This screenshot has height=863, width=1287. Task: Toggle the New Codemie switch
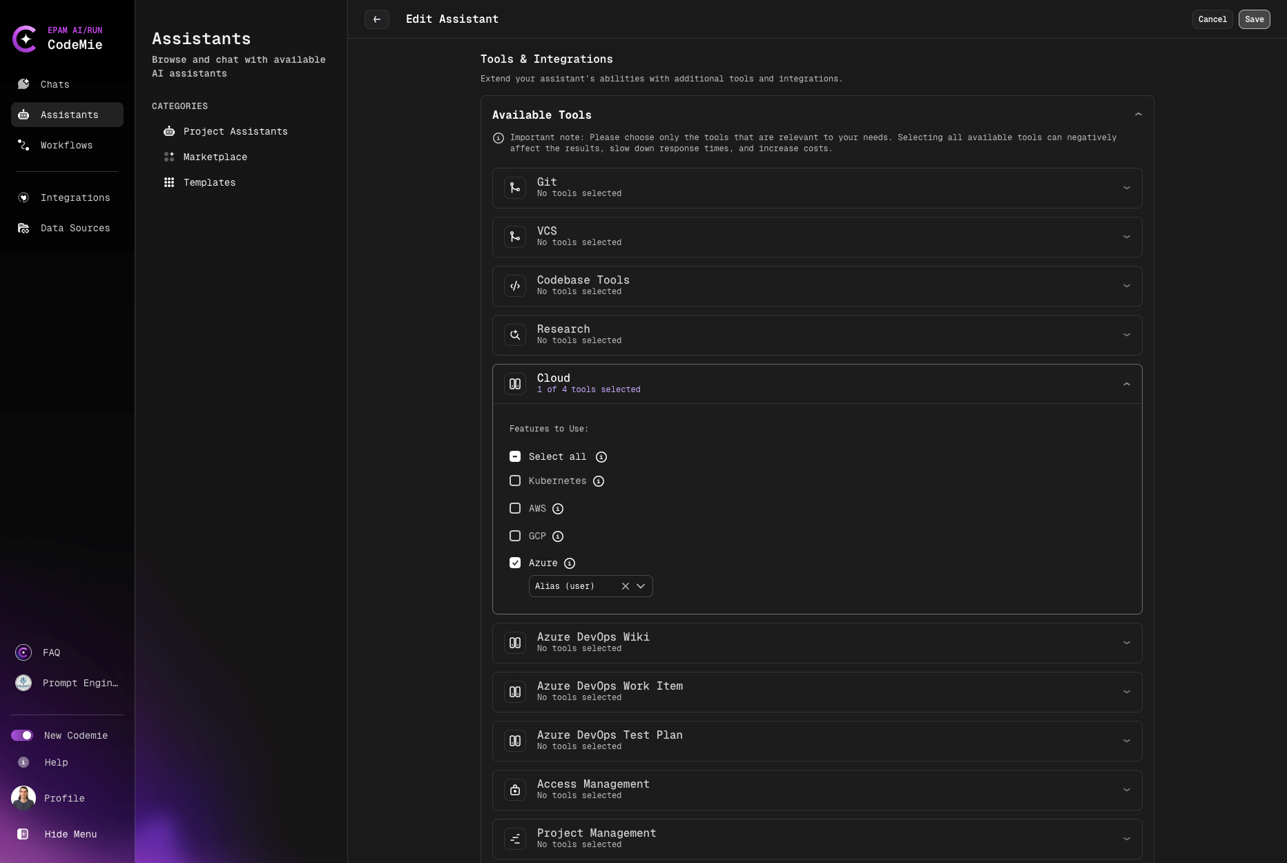22,735
